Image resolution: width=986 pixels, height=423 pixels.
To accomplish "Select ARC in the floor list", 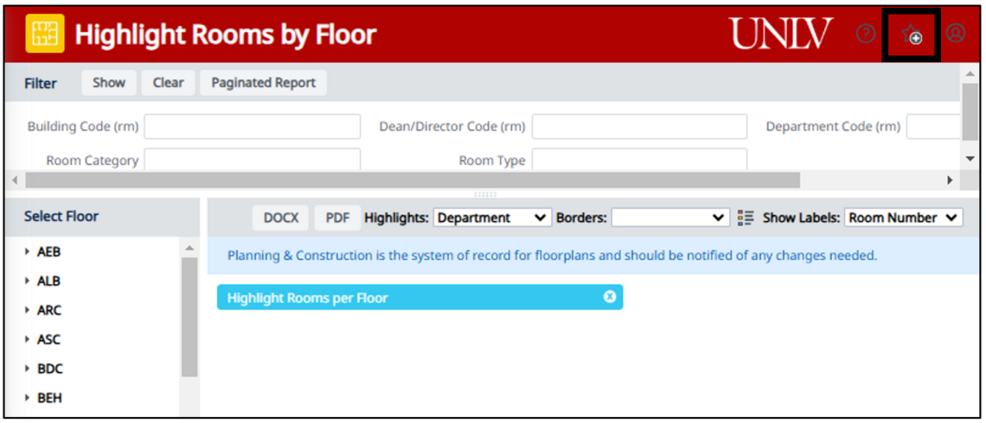I will [49, 311].
